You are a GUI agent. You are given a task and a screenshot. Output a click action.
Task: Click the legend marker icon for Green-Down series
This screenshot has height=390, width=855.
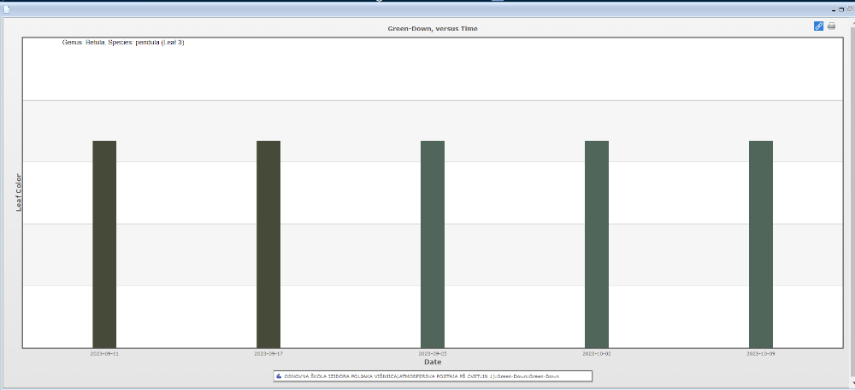click(x=279, y=375)
